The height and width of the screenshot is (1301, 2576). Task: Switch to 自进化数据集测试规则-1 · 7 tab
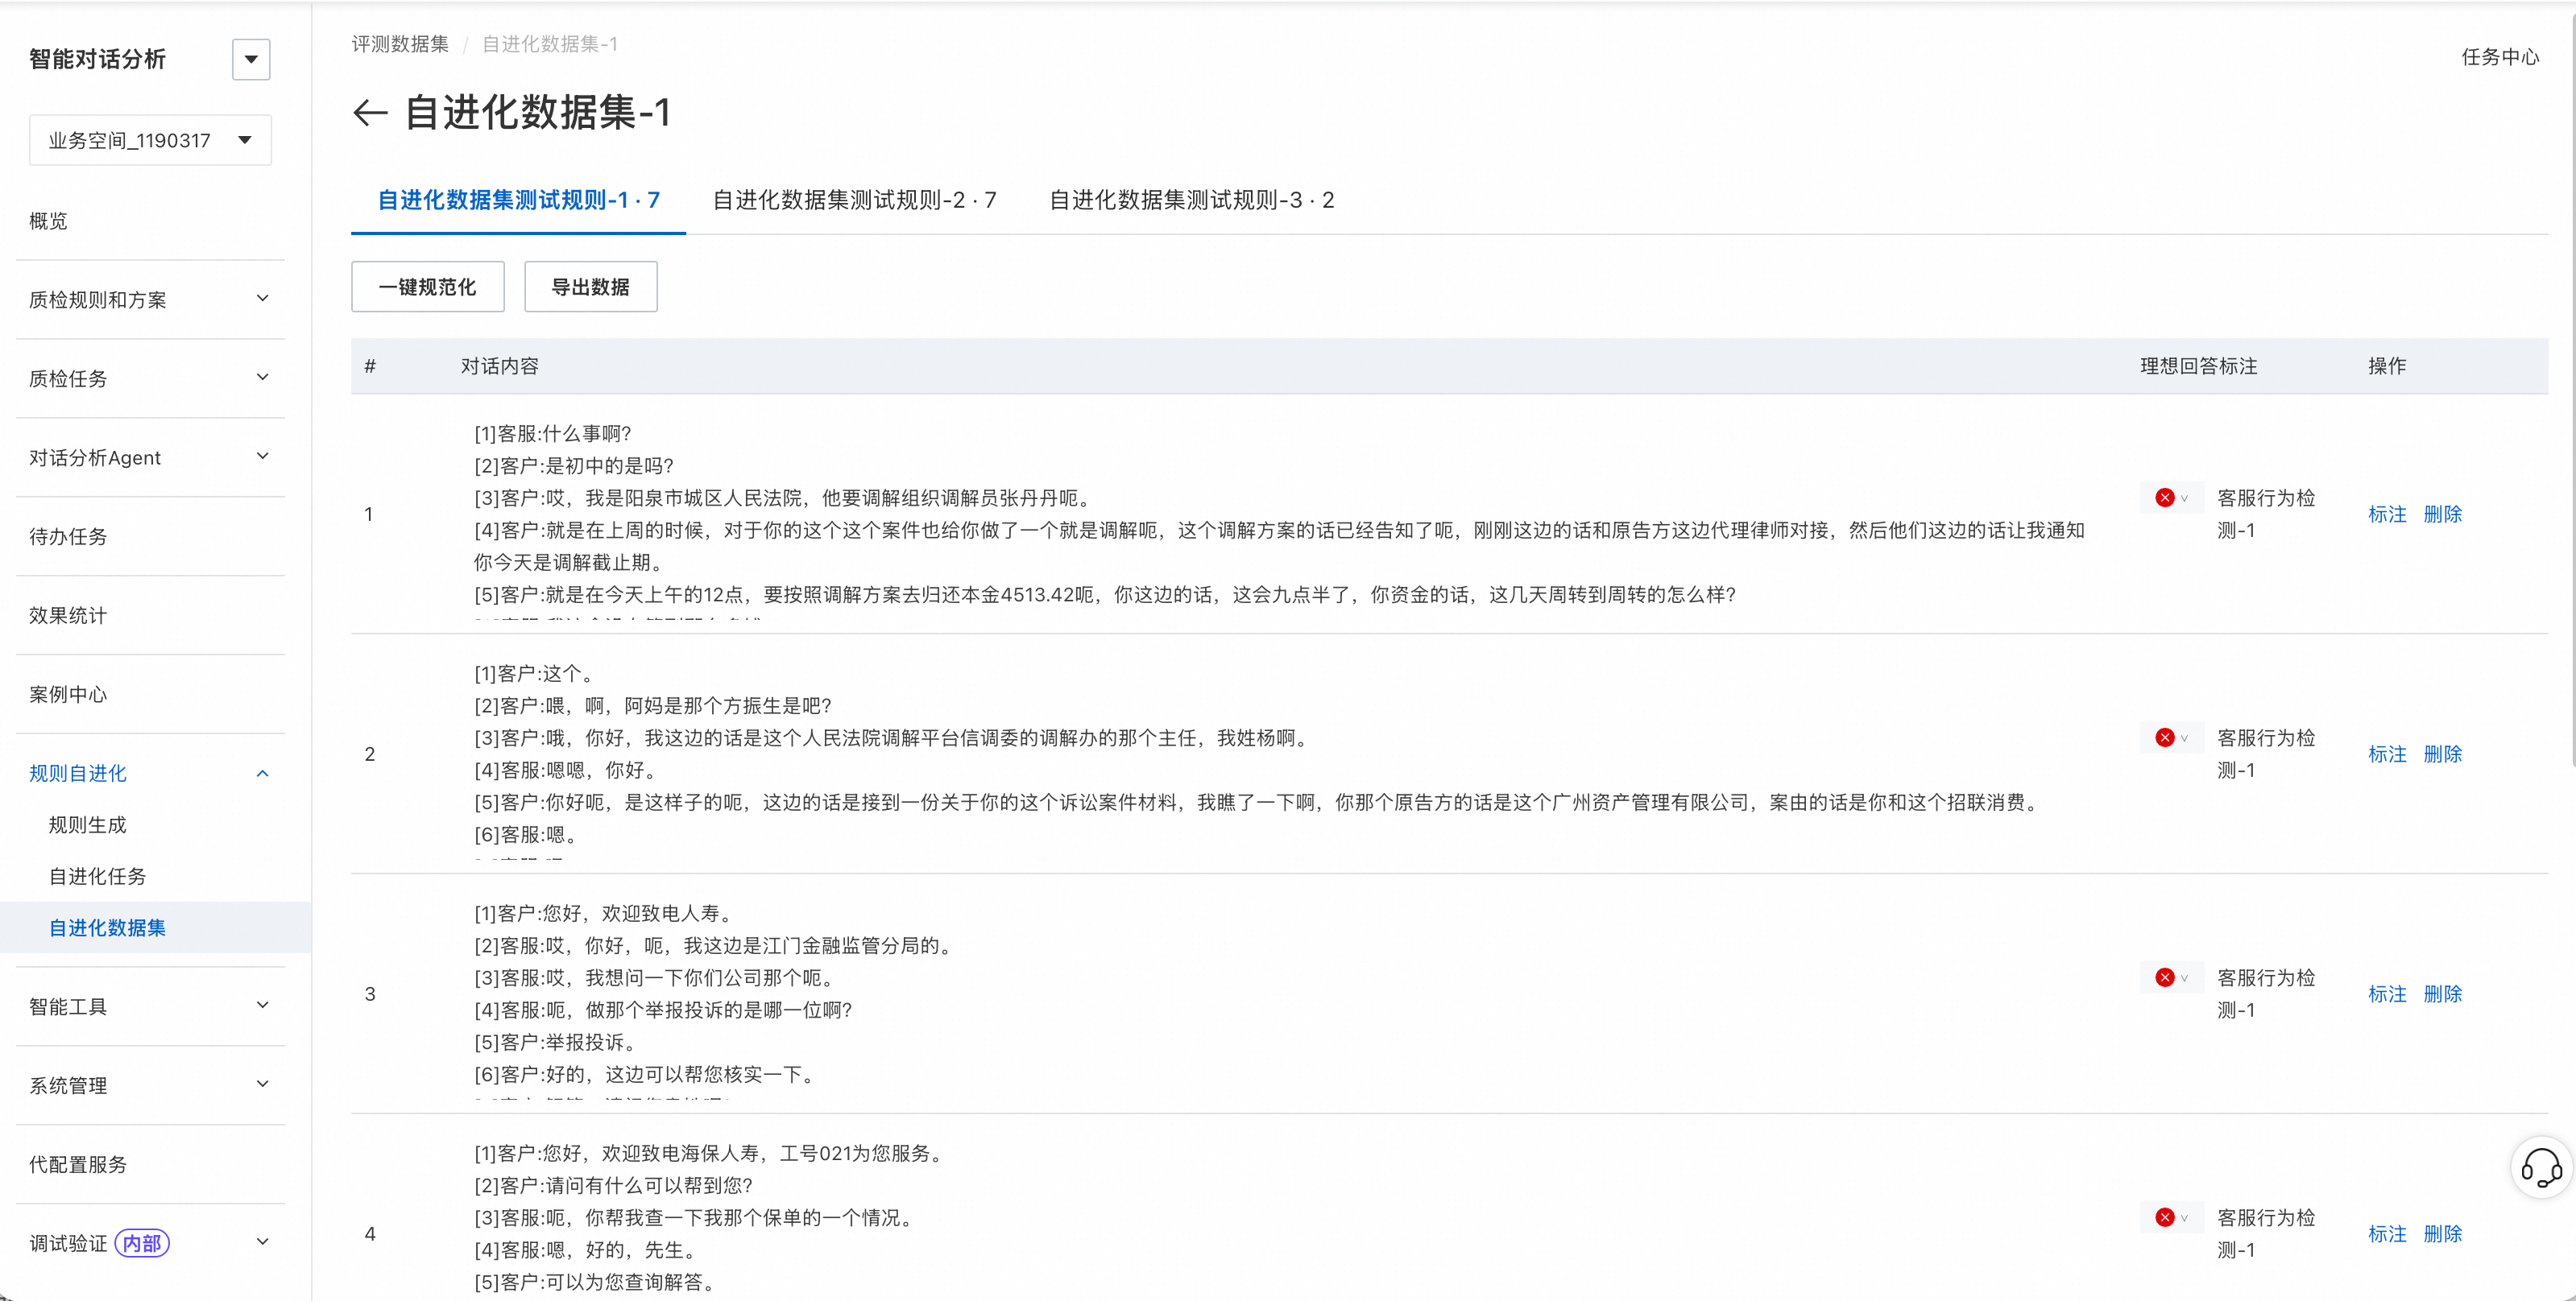(518, 200)
